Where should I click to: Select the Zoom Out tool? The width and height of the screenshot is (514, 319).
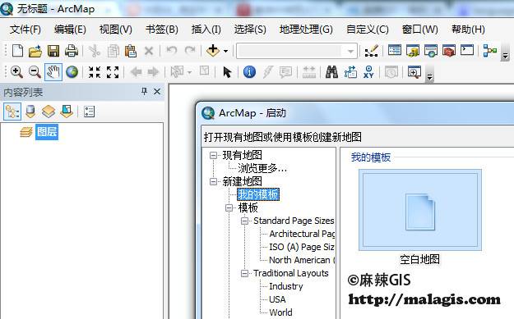(x=35, y=72)
